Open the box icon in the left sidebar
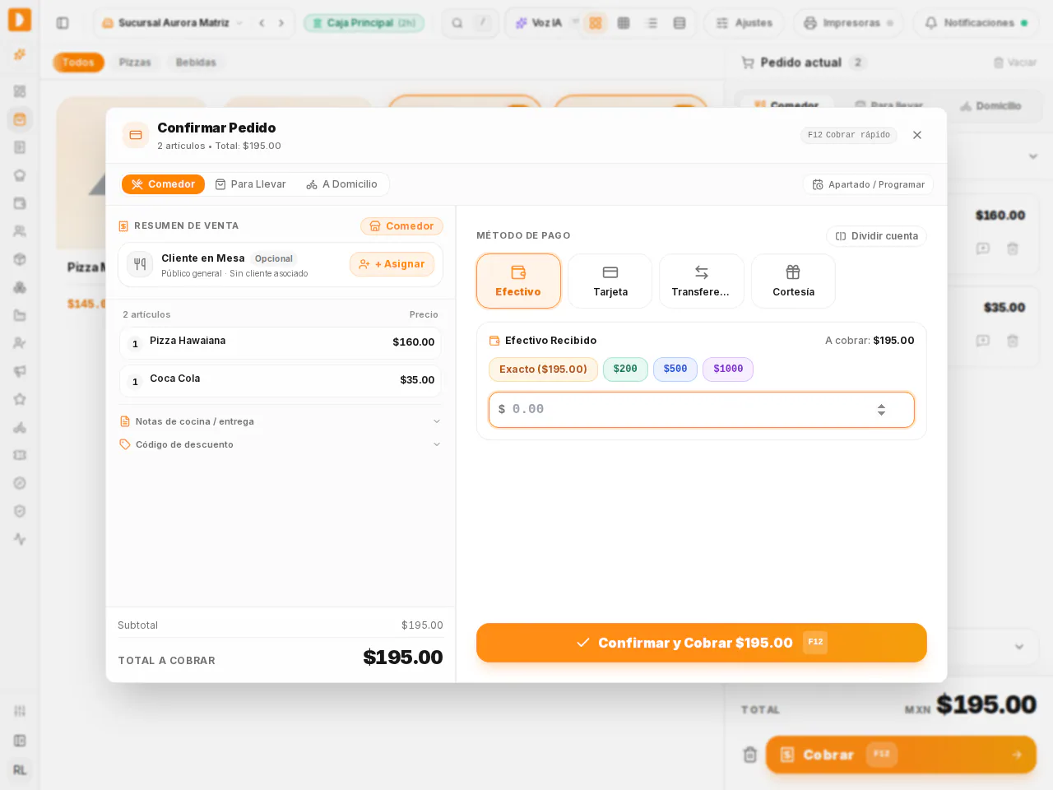 pyautogui.click(x=20, y=259)
